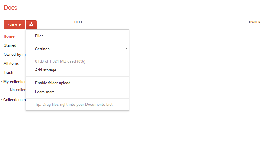Go to Home in the sidebar
This screenshot has height=163, width=277.
pos(9,36)
